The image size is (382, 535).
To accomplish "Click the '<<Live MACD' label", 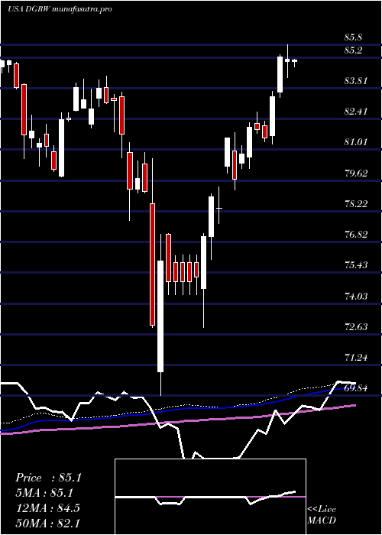I will 322,514.
